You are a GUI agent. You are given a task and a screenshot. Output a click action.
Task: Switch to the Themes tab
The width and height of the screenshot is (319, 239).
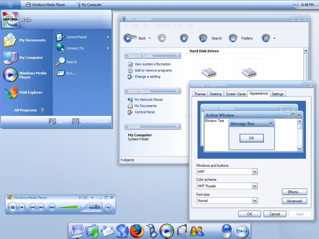(x=200, y=94)
